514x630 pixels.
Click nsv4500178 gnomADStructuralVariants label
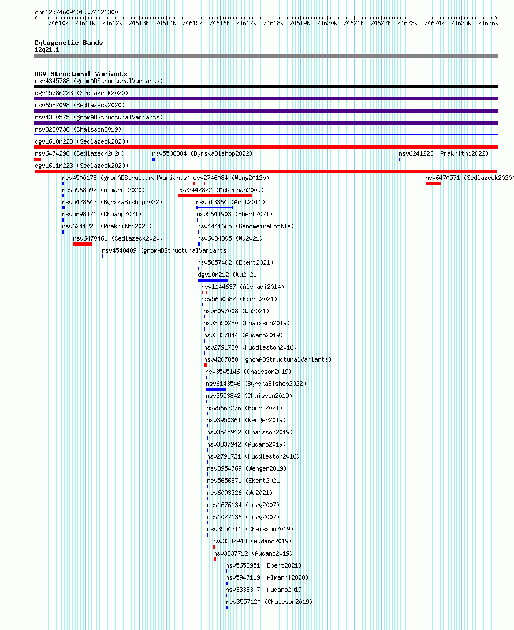click(x=126, y=178)
